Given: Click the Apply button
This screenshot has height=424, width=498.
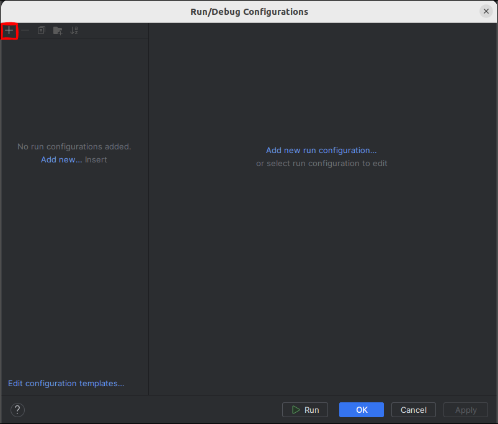Looking at the screenshot, I should (466, 410).
